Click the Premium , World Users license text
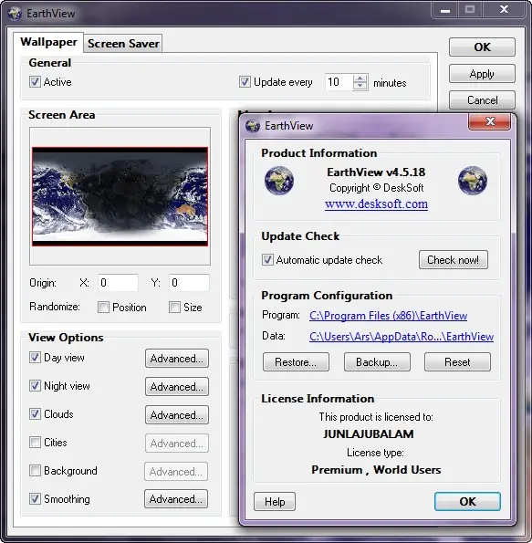 tap(376, 470)
